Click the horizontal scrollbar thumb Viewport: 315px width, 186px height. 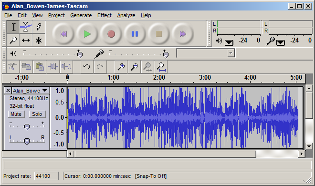pos(165,154)
